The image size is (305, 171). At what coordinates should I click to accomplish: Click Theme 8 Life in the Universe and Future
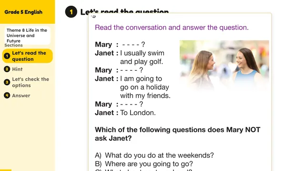(28, 36)
